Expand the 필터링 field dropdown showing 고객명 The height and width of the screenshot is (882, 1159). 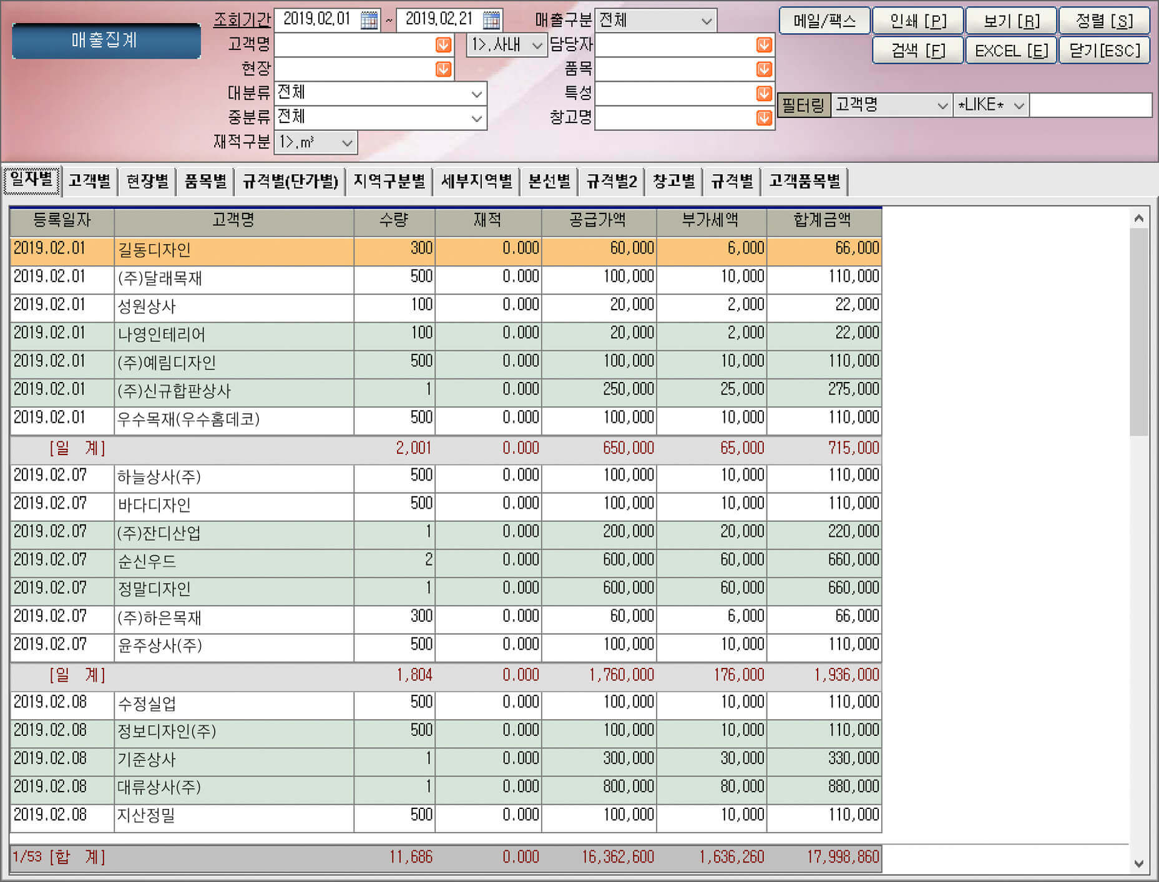942,105
